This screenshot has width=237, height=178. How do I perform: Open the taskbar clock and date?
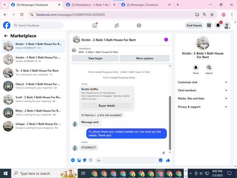[217, 173]
